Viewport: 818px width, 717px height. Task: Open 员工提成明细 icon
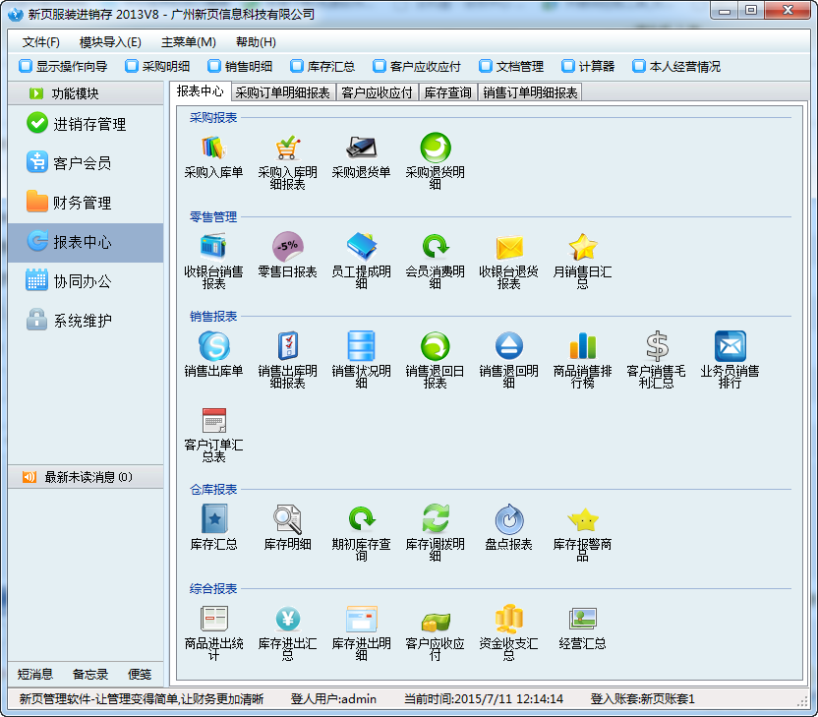click(361, 247)
